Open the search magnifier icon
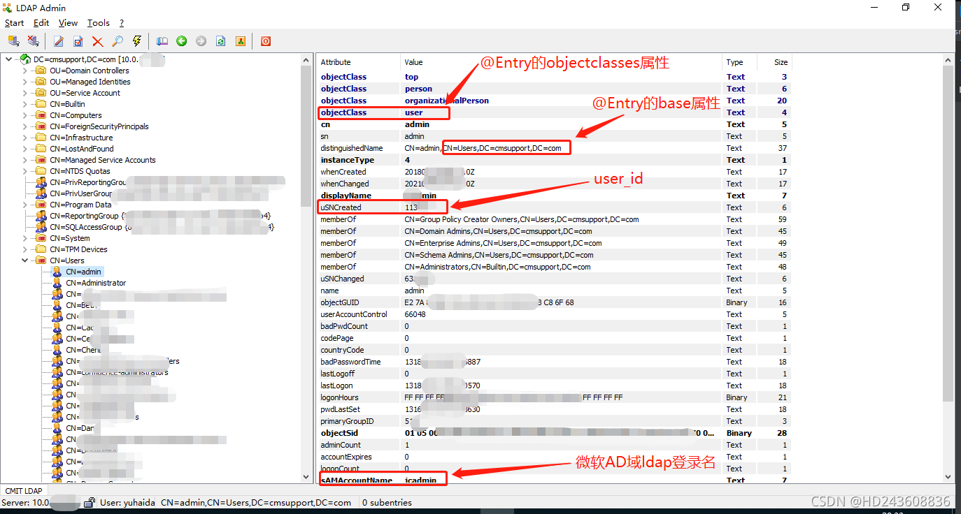The height and width of the screenshot is (514, 961). pos(118,41)
